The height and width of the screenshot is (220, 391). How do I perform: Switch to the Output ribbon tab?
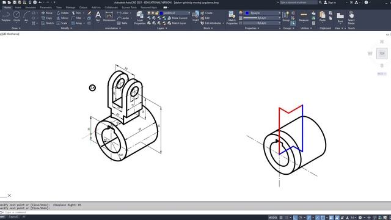tap(83, 7)
